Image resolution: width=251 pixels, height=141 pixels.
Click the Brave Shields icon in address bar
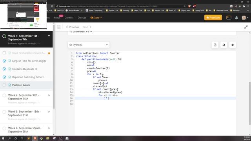pos(189,6)
